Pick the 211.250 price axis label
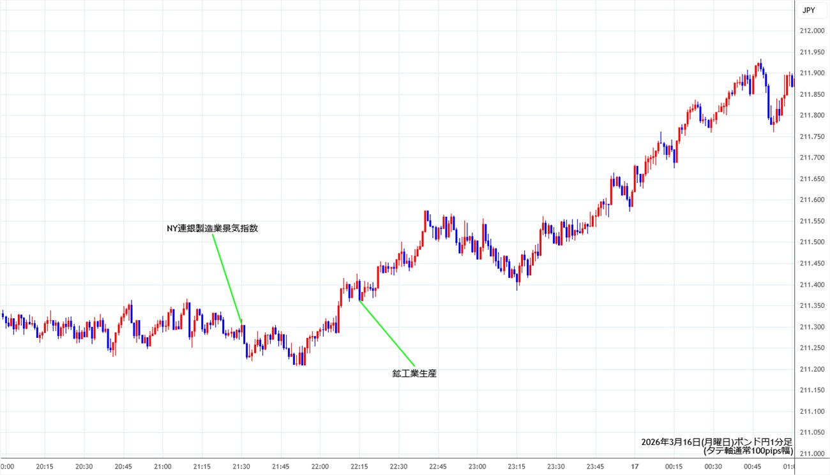The image size is (830, 475). [811, 348]
